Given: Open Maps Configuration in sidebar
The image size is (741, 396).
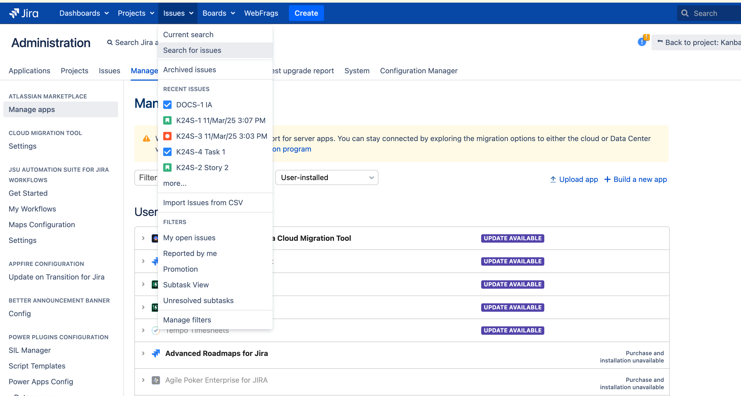Looking at the screenshot, I should click(42, 225).
